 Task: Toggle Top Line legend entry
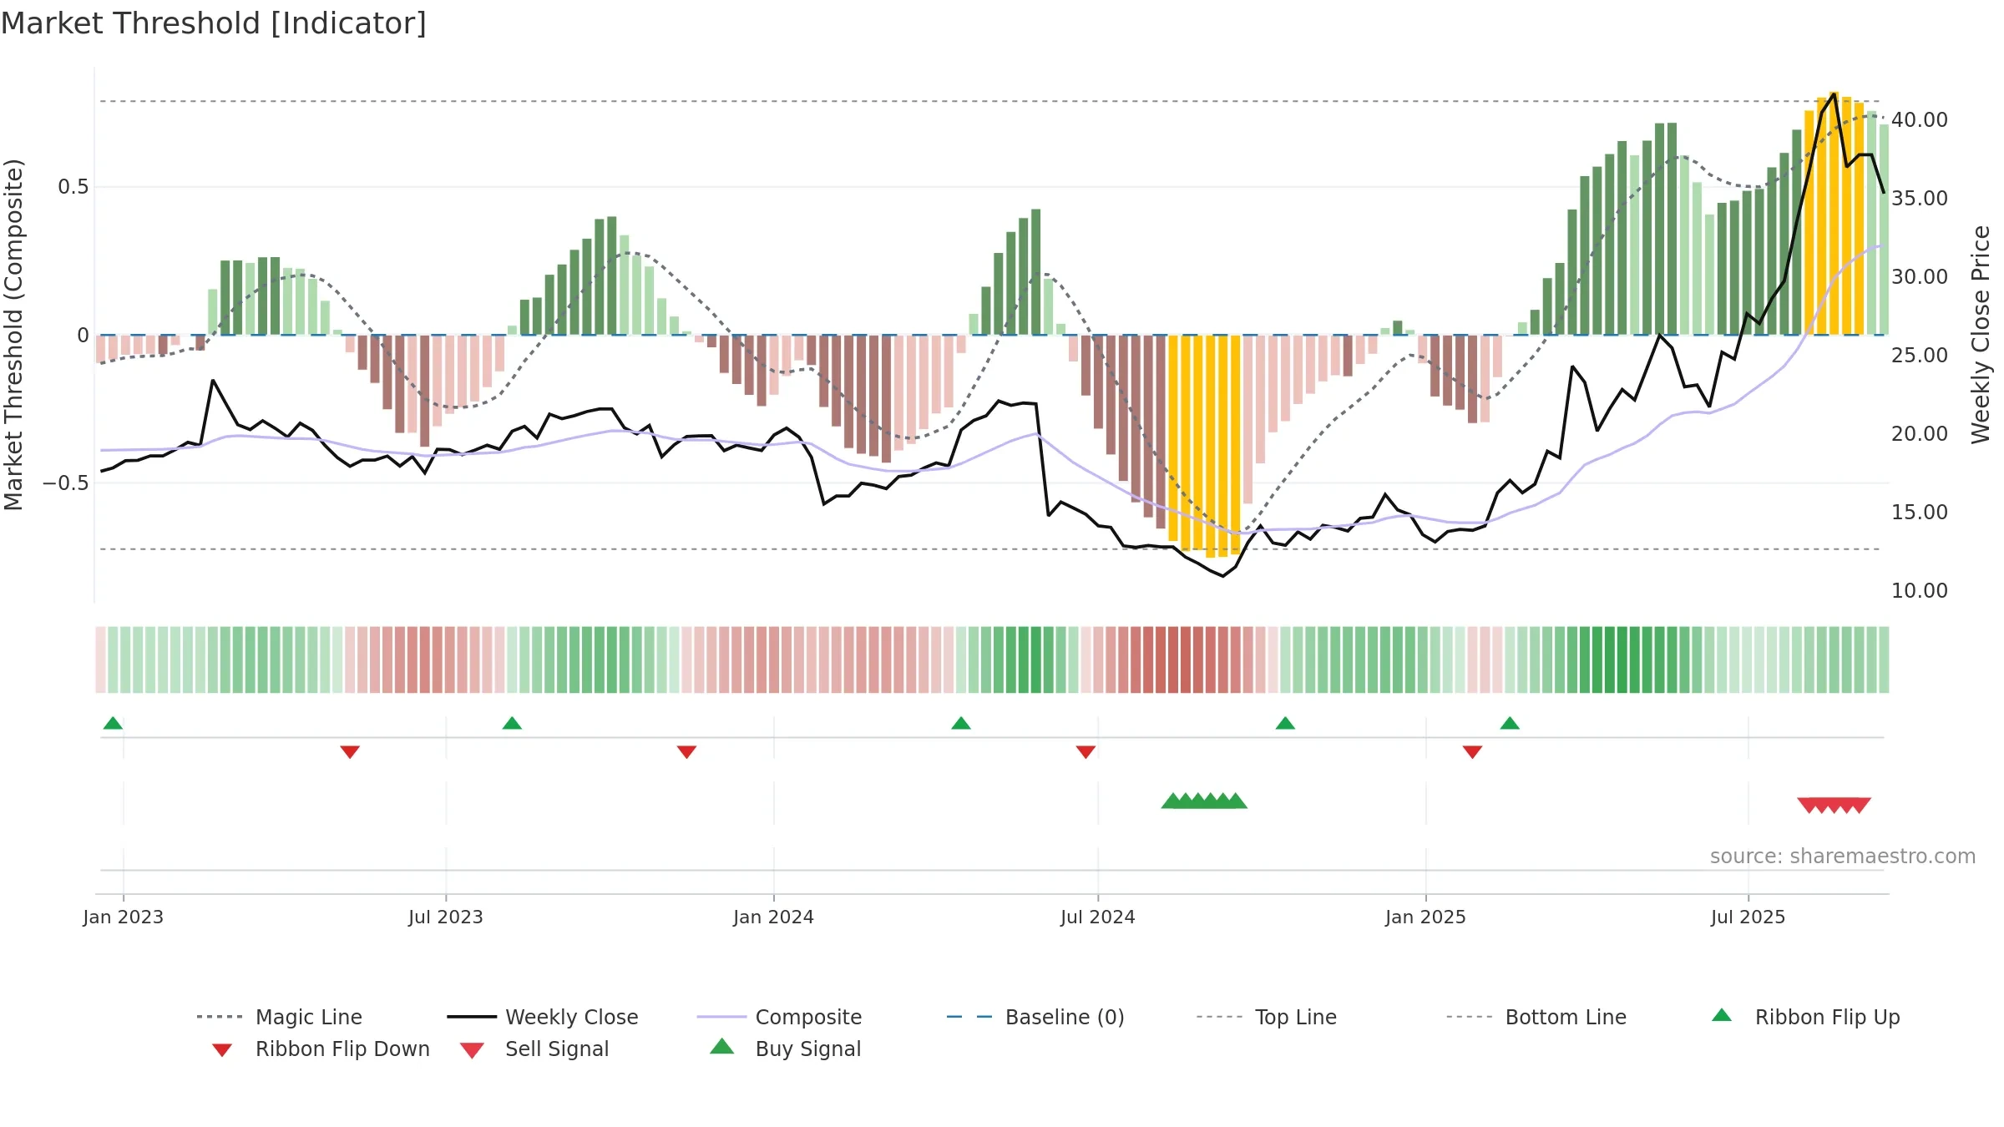click(1266, 1017)
